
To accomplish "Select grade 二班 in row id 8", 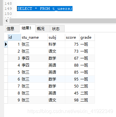I will coord(87,93).
